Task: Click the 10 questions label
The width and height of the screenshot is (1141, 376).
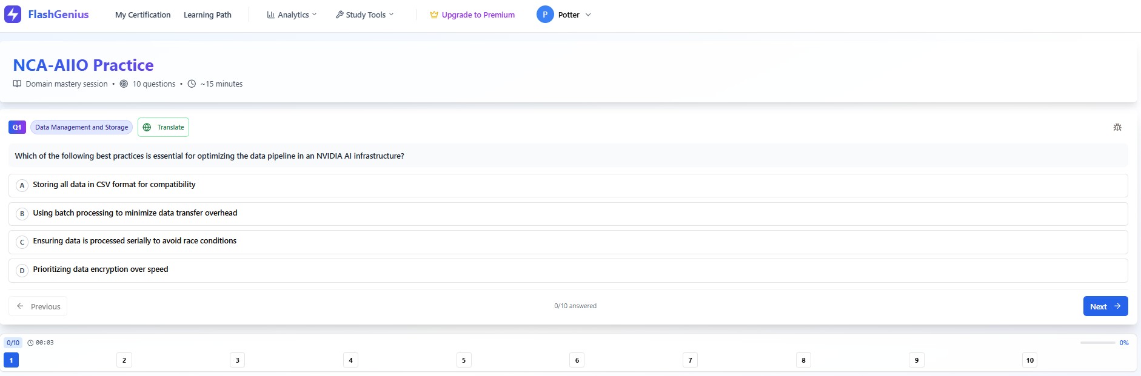Action: tap(154, 84)
